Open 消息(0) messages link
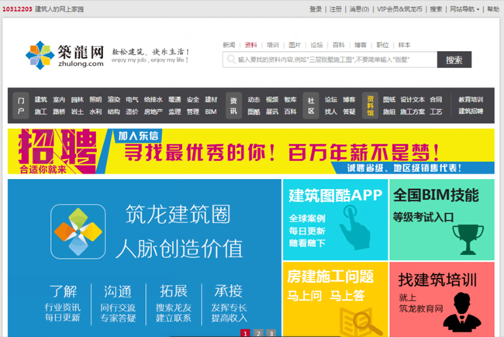This screenshot has height=337, width=504. tap(359, 9)
